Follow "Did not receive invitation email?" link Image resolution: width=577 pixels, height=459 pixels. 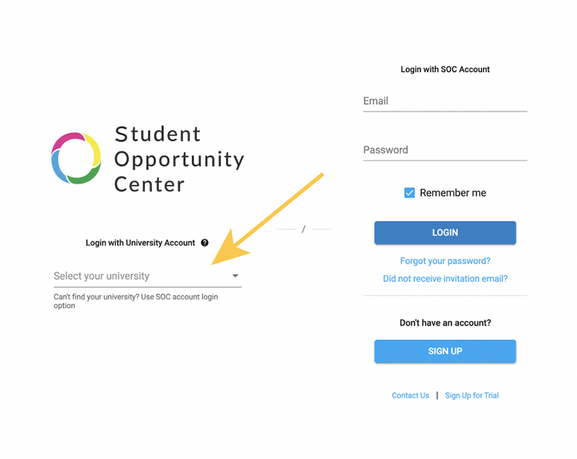click(445, 279)
